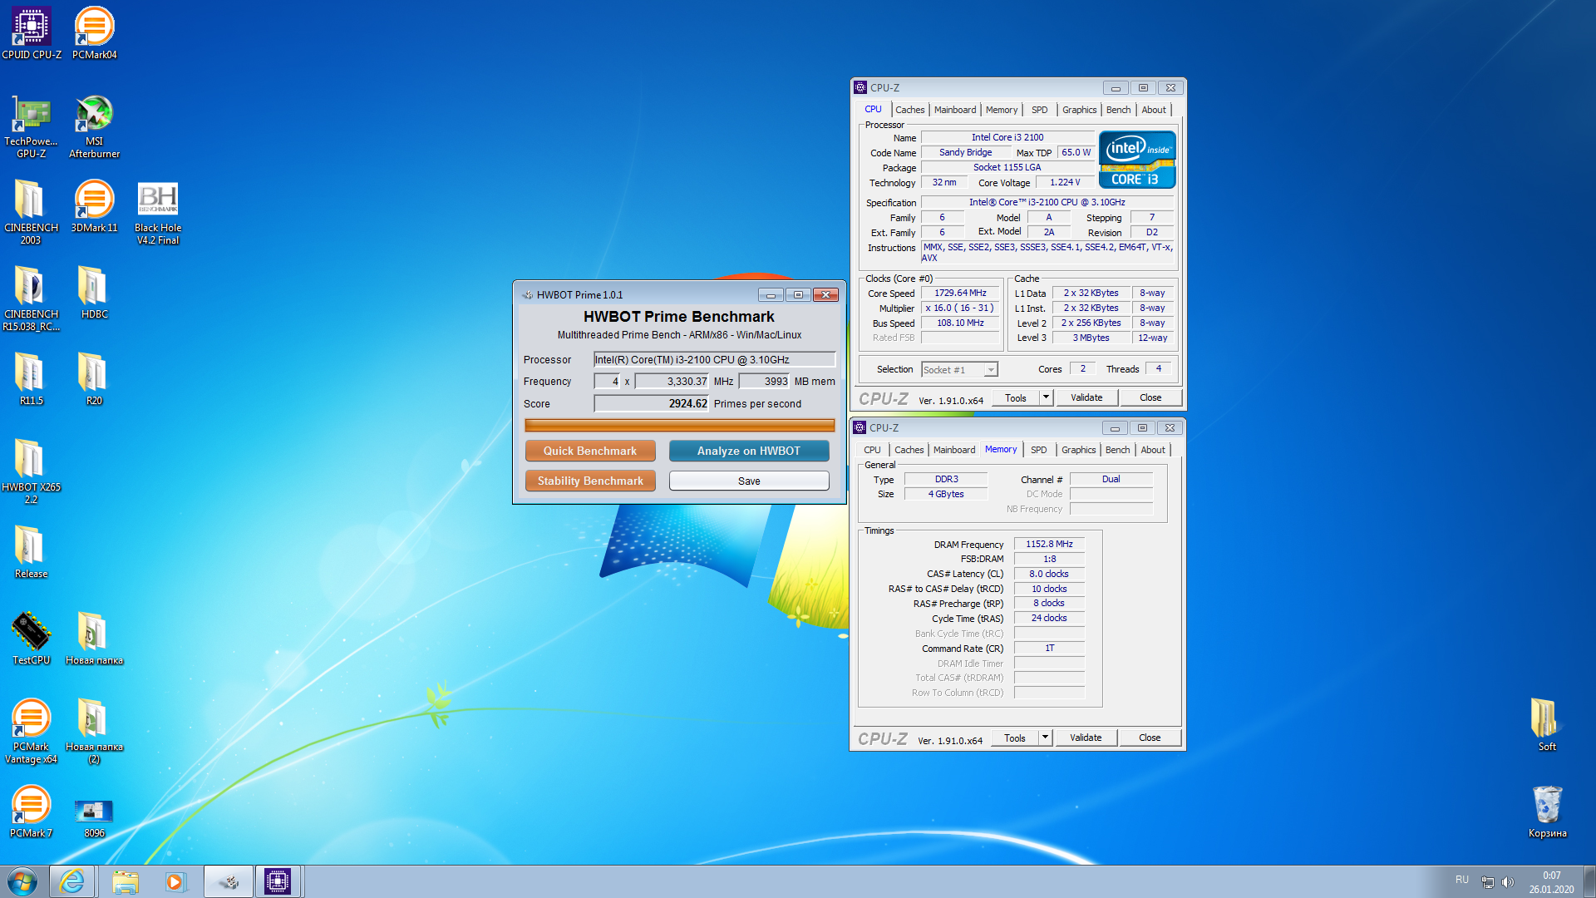Open Graphics tab in top CPU-Z window

[x=1079, y=110]
